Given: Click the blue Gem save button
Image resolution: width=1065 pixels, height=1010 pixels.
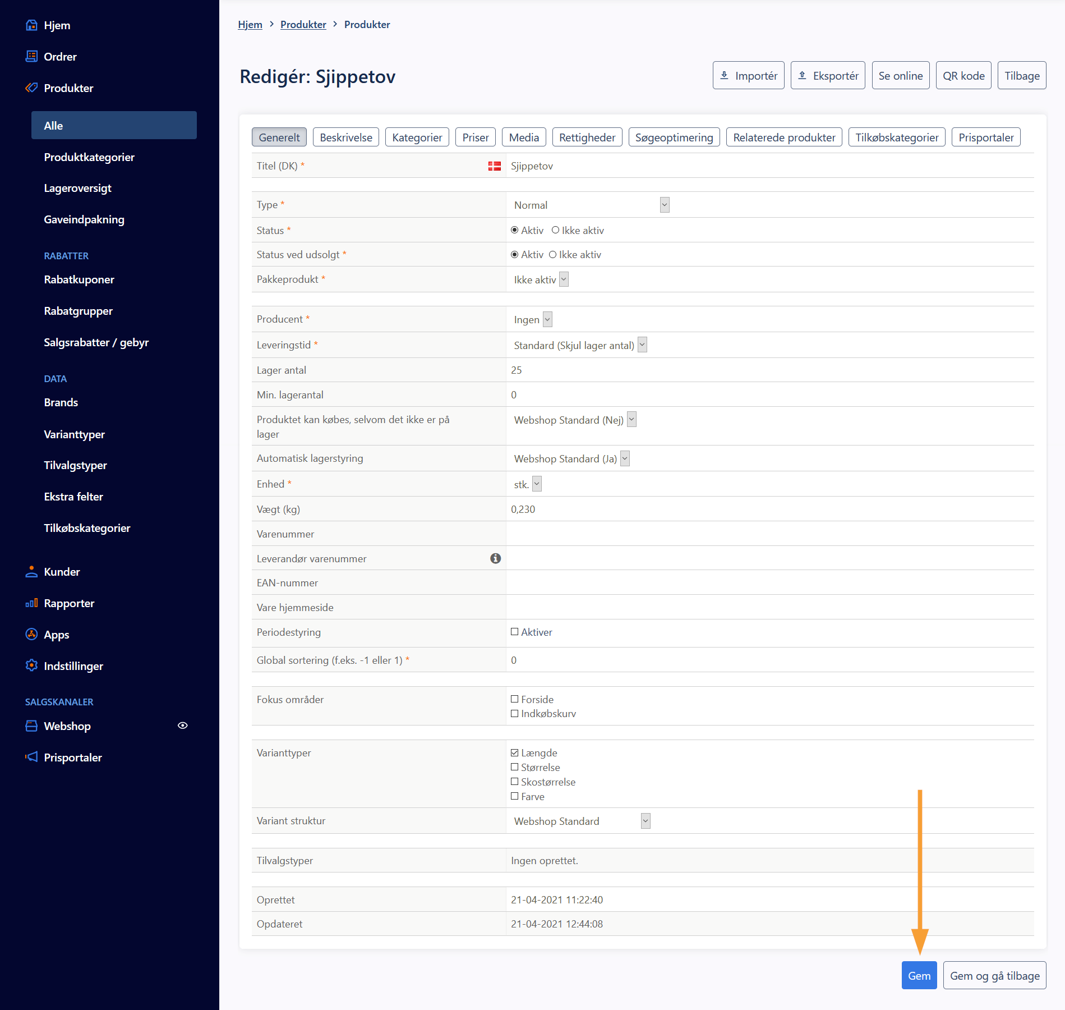Looking at the screenshot, I should click(919, 975).
